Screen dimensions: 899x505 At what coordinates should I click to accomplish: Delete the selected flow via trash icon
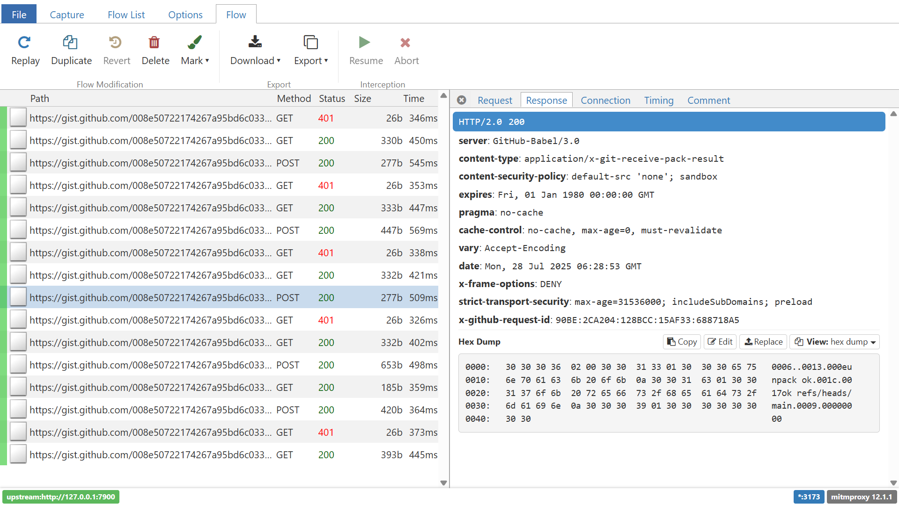pos(155,43)
